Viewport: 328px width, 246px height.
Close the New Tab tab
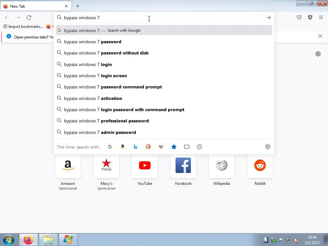pyautogui.click(x=66, y=6)
